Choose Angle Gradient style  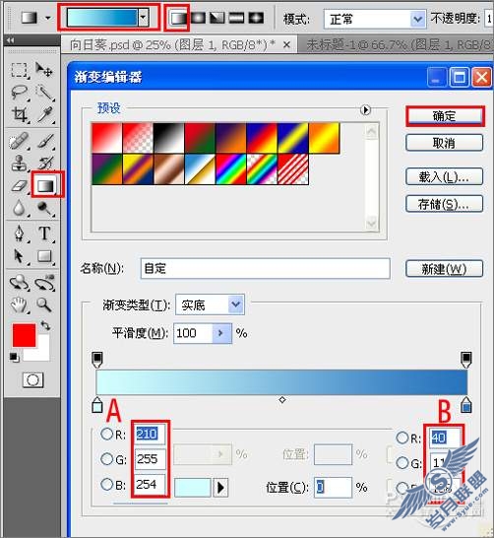click(x=217, y=18)
